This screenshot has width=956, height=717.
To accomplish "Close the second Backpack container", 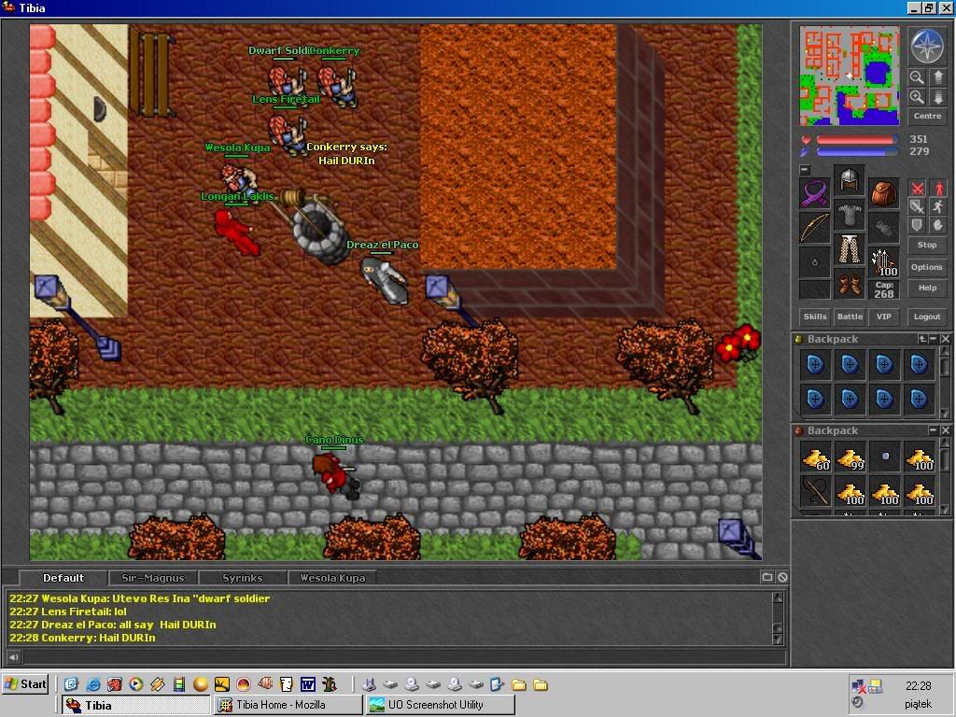I will pyautogui.click(x=945, y=430).
